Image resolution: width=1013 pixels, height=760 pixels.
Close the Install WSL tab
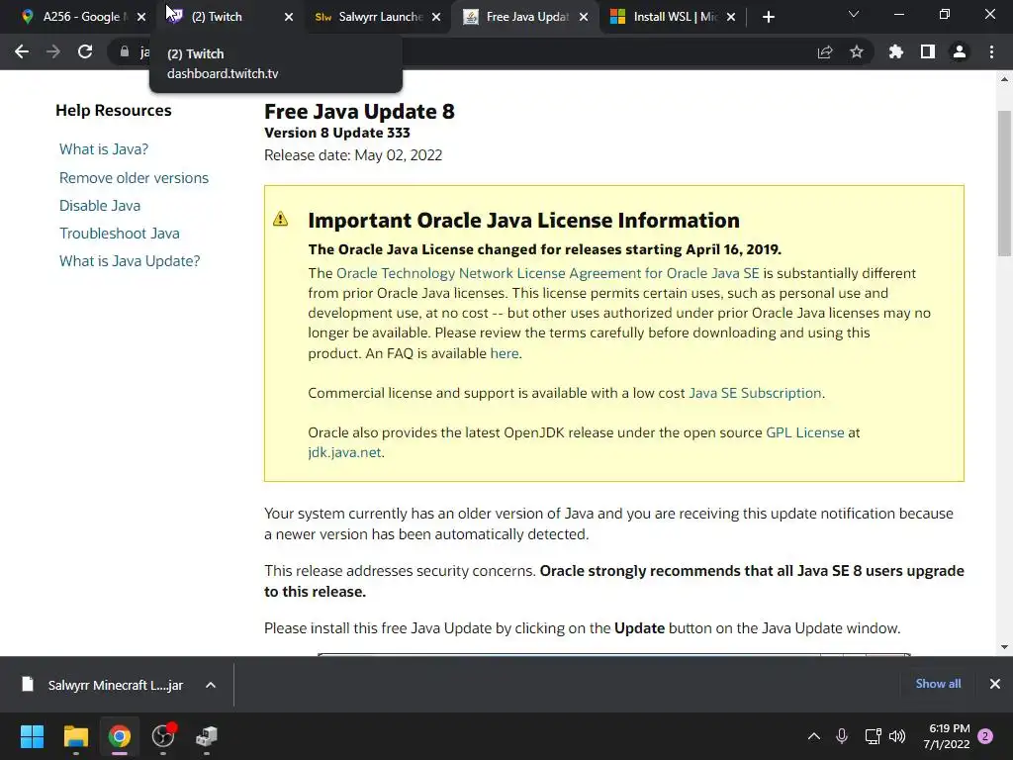[731, 17]
